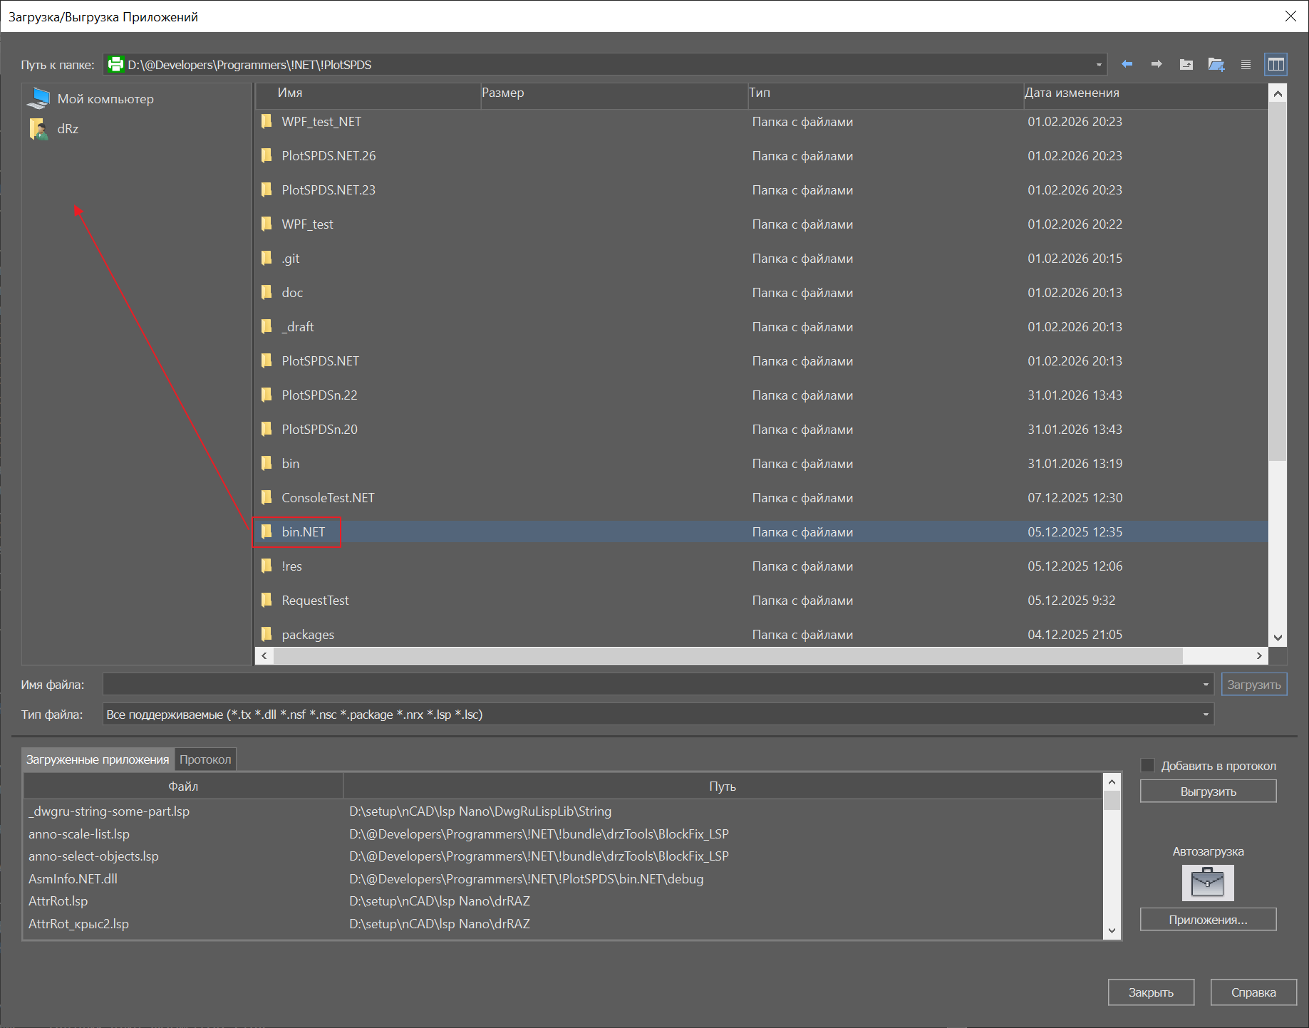The image size is (1309, 1028).
Task: Open the Автозагрузка briefcase icon
Action: coord(1208,883)
